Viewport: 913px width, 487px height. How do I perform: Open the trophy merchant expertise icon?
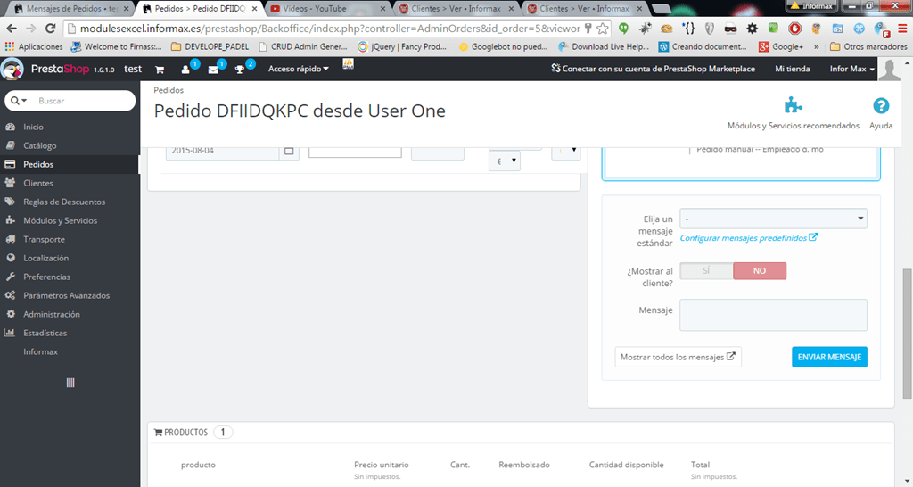pos(239,70)
